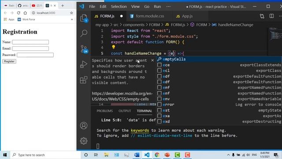Screen dimensions: 282x159
Task: Click the browser back arrow
Action: (x=5, y=13)
